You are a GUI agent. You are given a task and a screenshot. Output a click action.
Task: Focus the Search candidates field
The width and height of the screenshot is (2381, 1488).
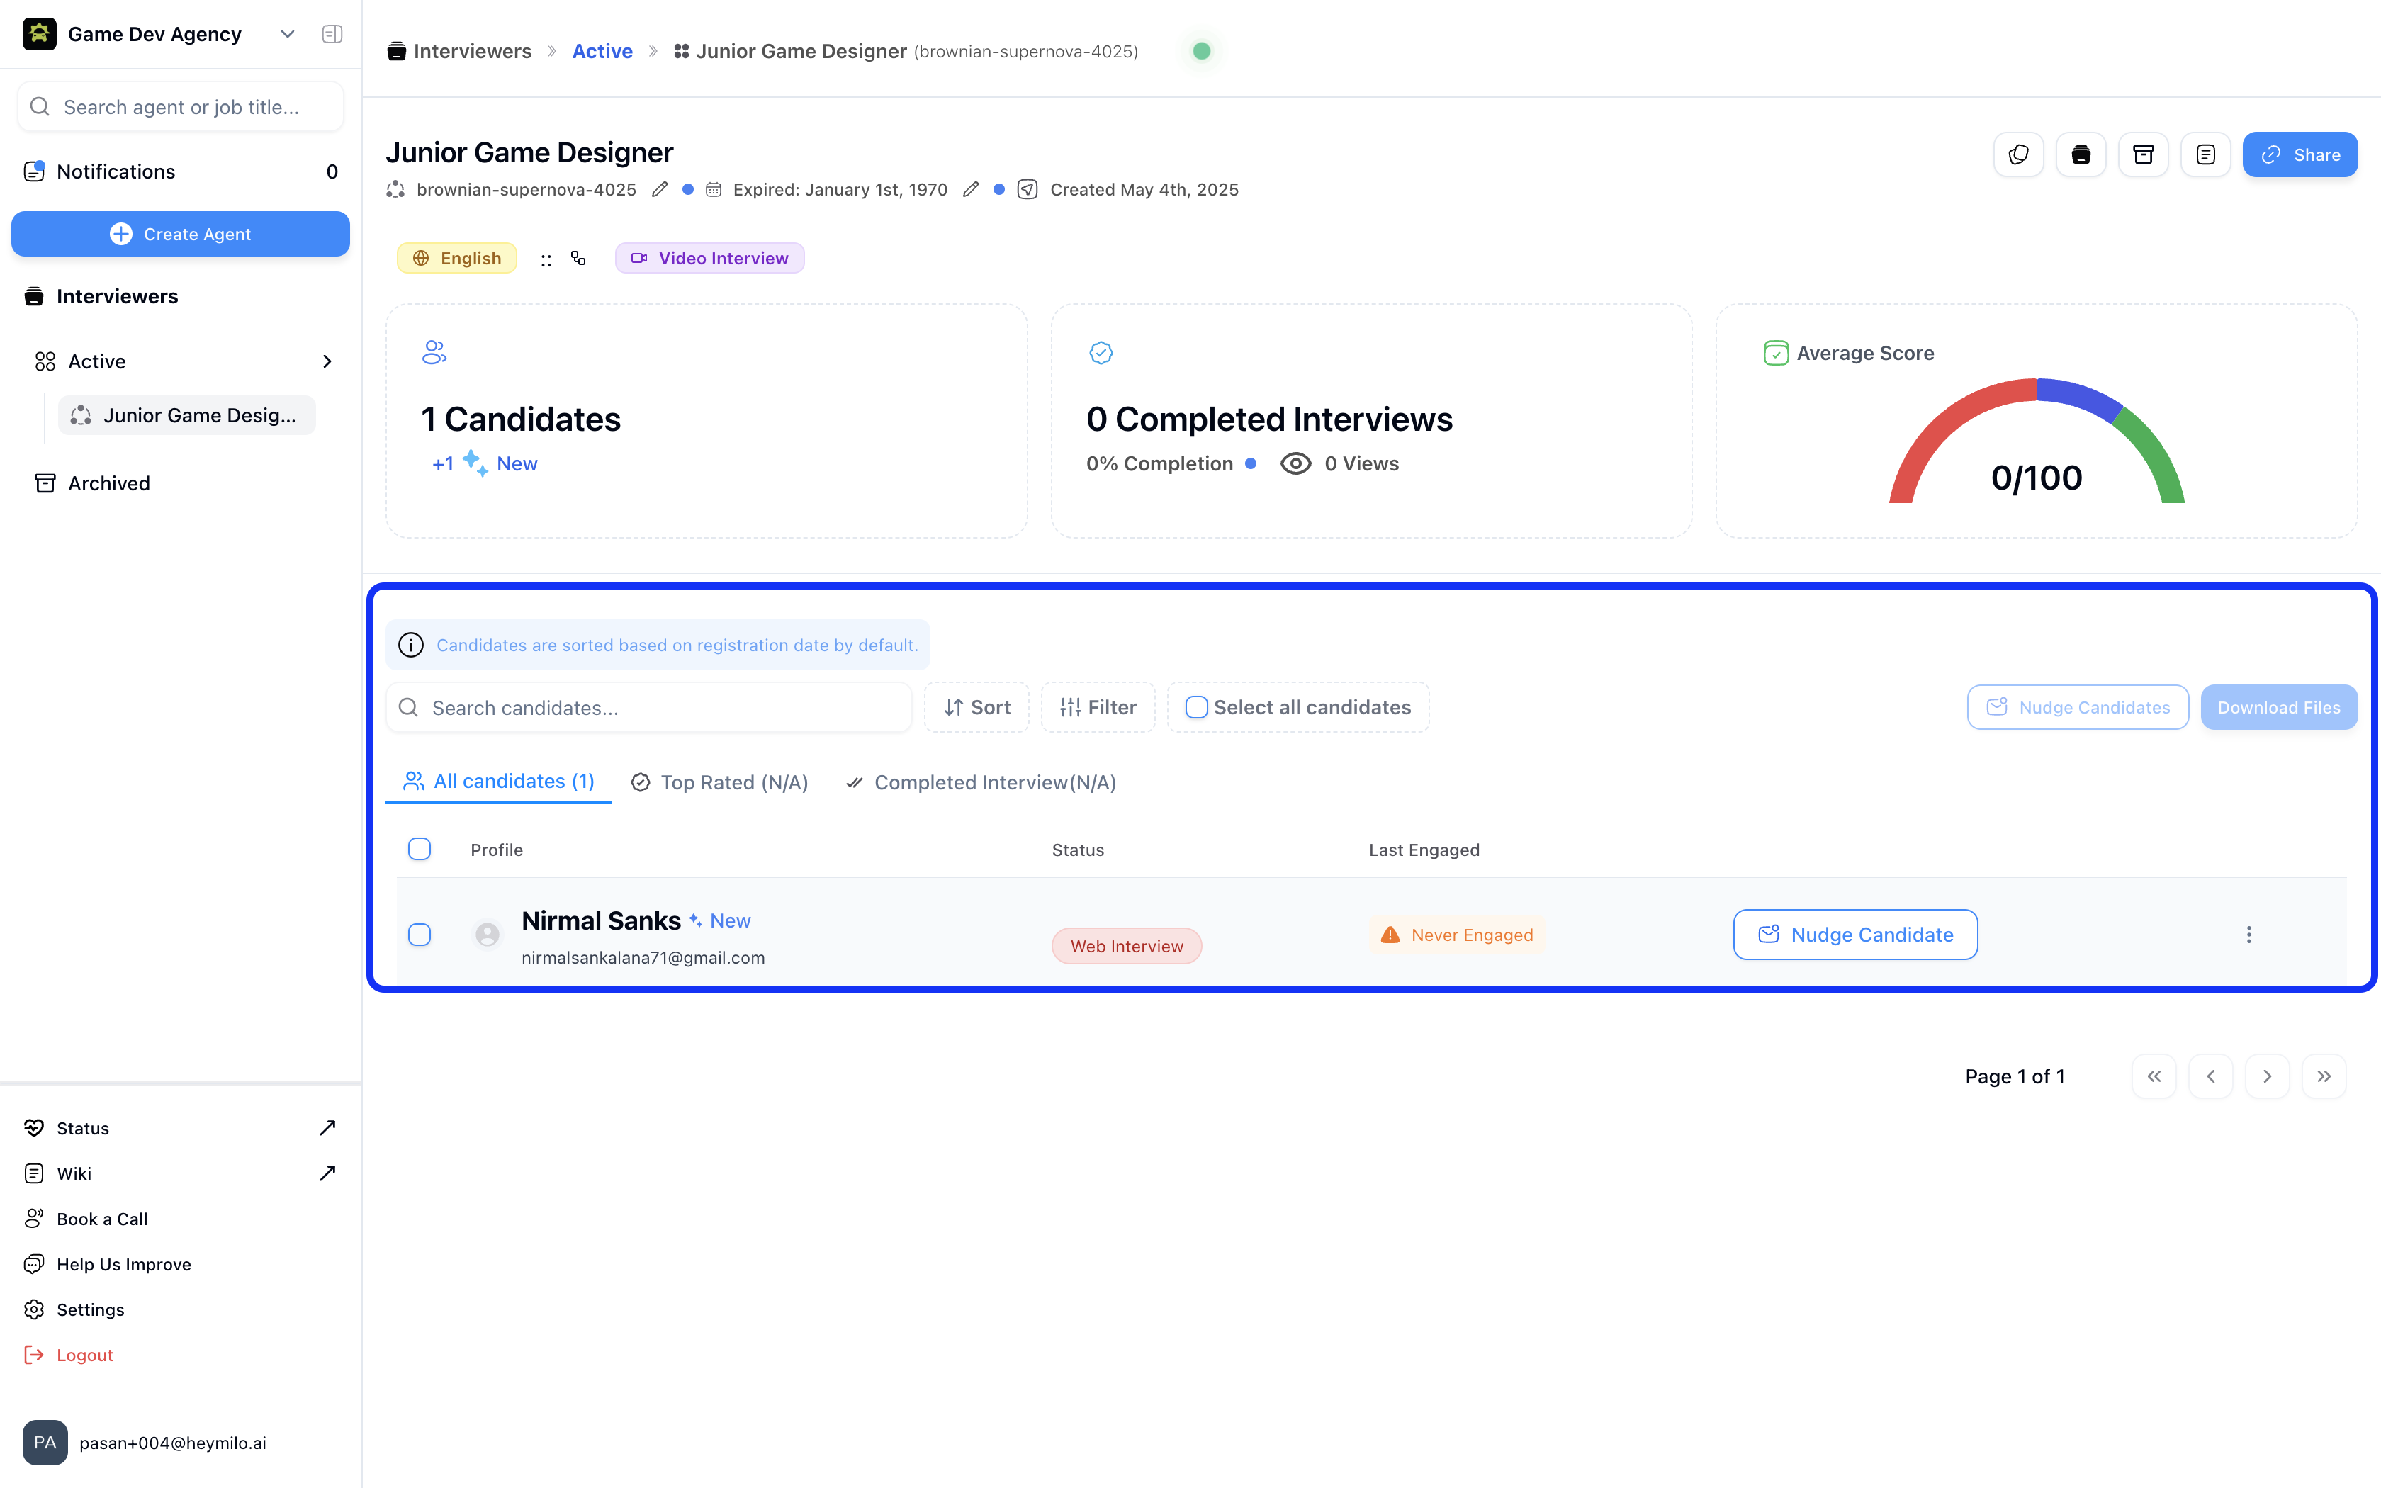tap(659, 706)
